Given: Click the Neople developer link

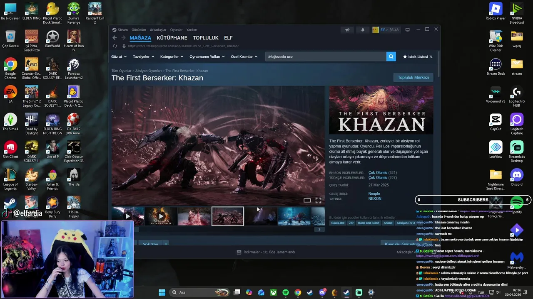Looking at the screenshot, I should 374,194.
